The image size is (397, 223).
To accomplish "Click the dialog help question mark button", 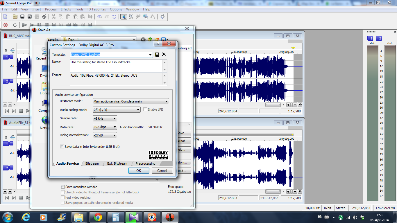I will point(158,44).
